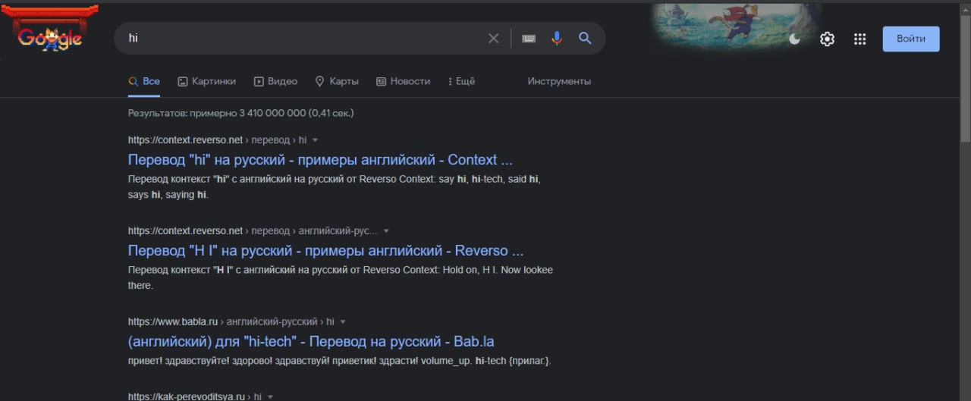This screenshot has width=971, height=401.
Task: Expand the Ещё more menu
Action: [x=461, y=81]
